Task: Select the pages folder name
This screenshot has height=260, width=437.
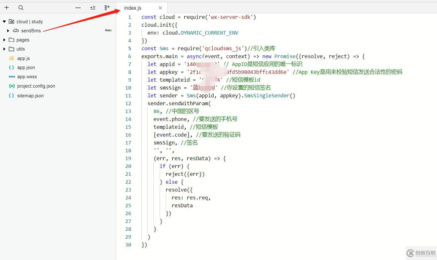Action: [23, 40]
